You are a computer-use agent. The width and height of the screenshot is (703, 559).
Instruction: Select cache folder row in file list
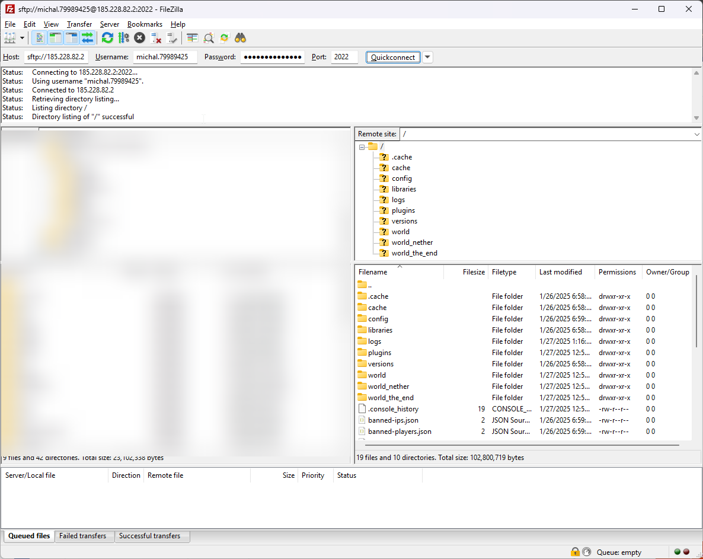pos(525,308)
